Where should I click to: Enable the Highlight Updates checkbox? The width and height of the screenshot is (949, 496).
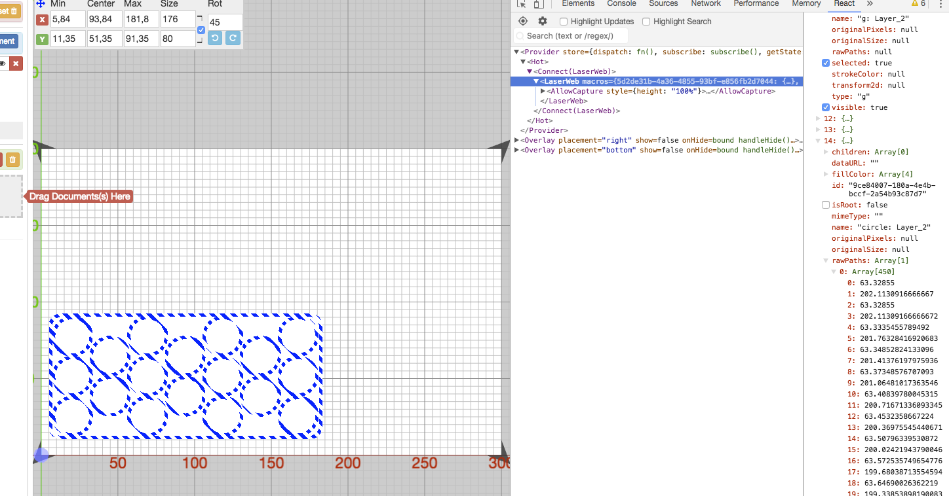[x=564, y=22]
